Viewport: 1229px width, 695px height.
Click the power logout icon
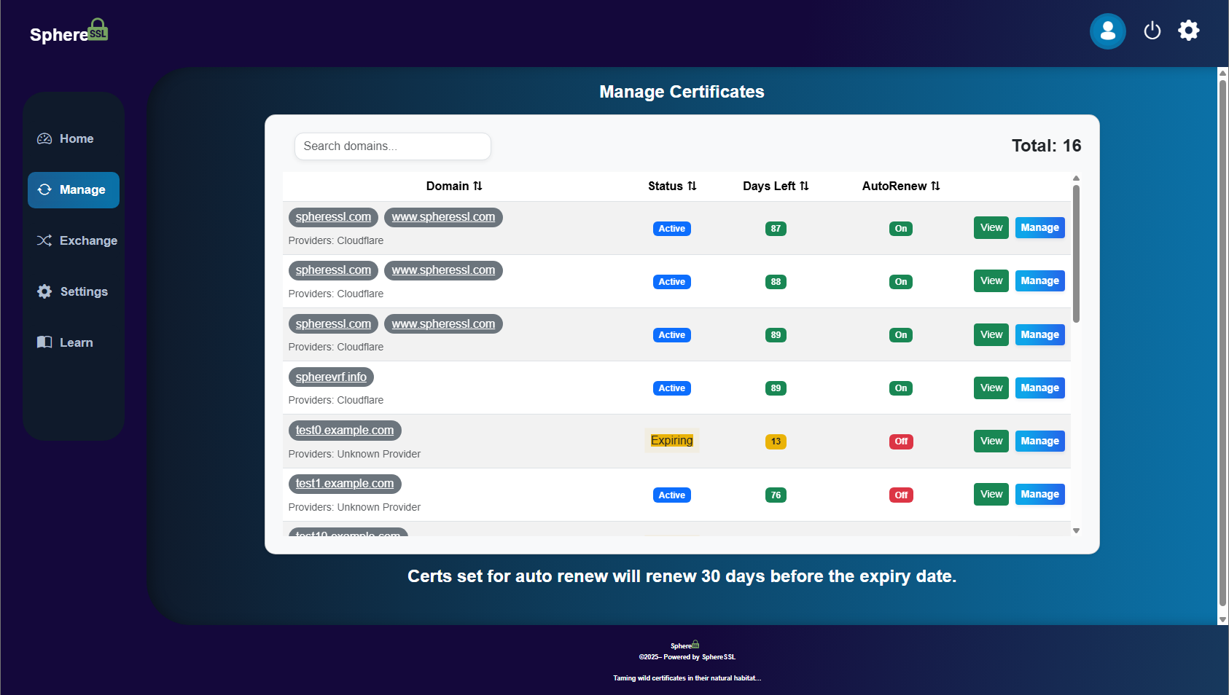pos(1152,31)
